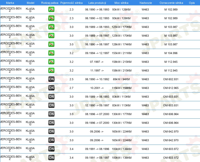The height and width of the screenshot is (162, 200).
Task: Click ON diesel icon in 08.1996 -> 07.2000 row
Action: coord(51,114)
